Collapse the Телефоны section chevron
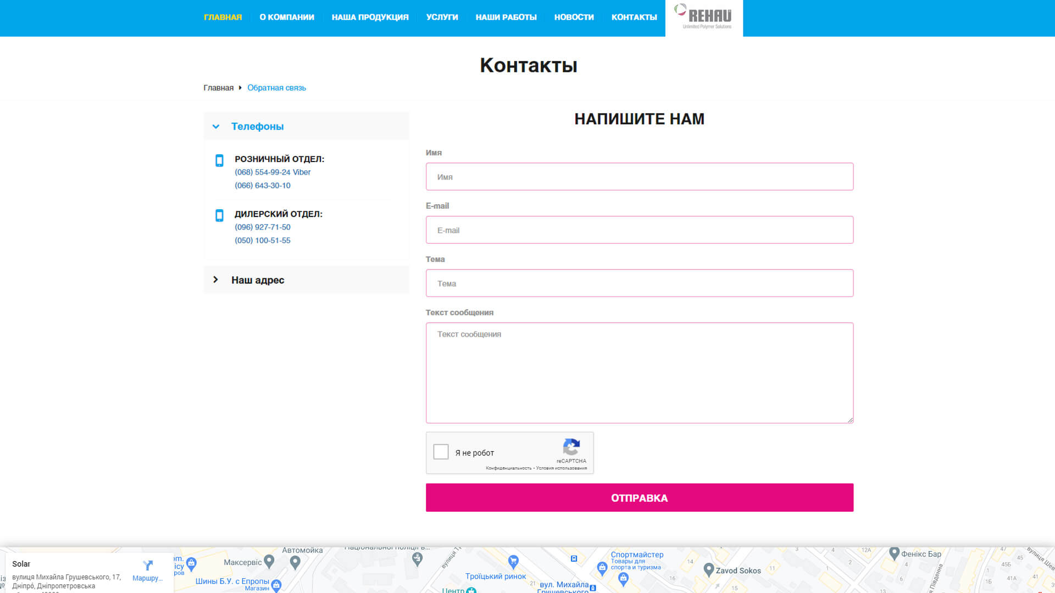Image resolution: width=1055 pixels, height=593 pixels. pos(216,127)
